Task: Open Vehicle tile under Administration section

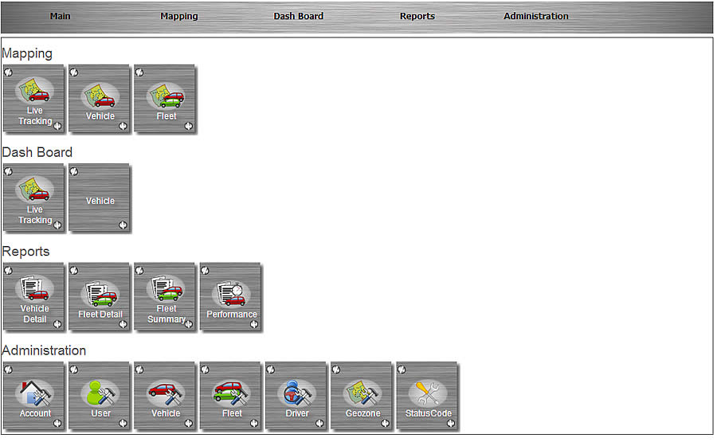Action: click(166, 396)
